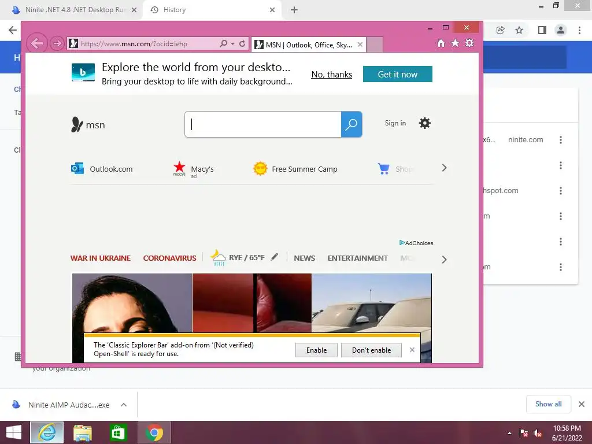
Task: Open the CORONAVIRUS section
Action: 169,258
